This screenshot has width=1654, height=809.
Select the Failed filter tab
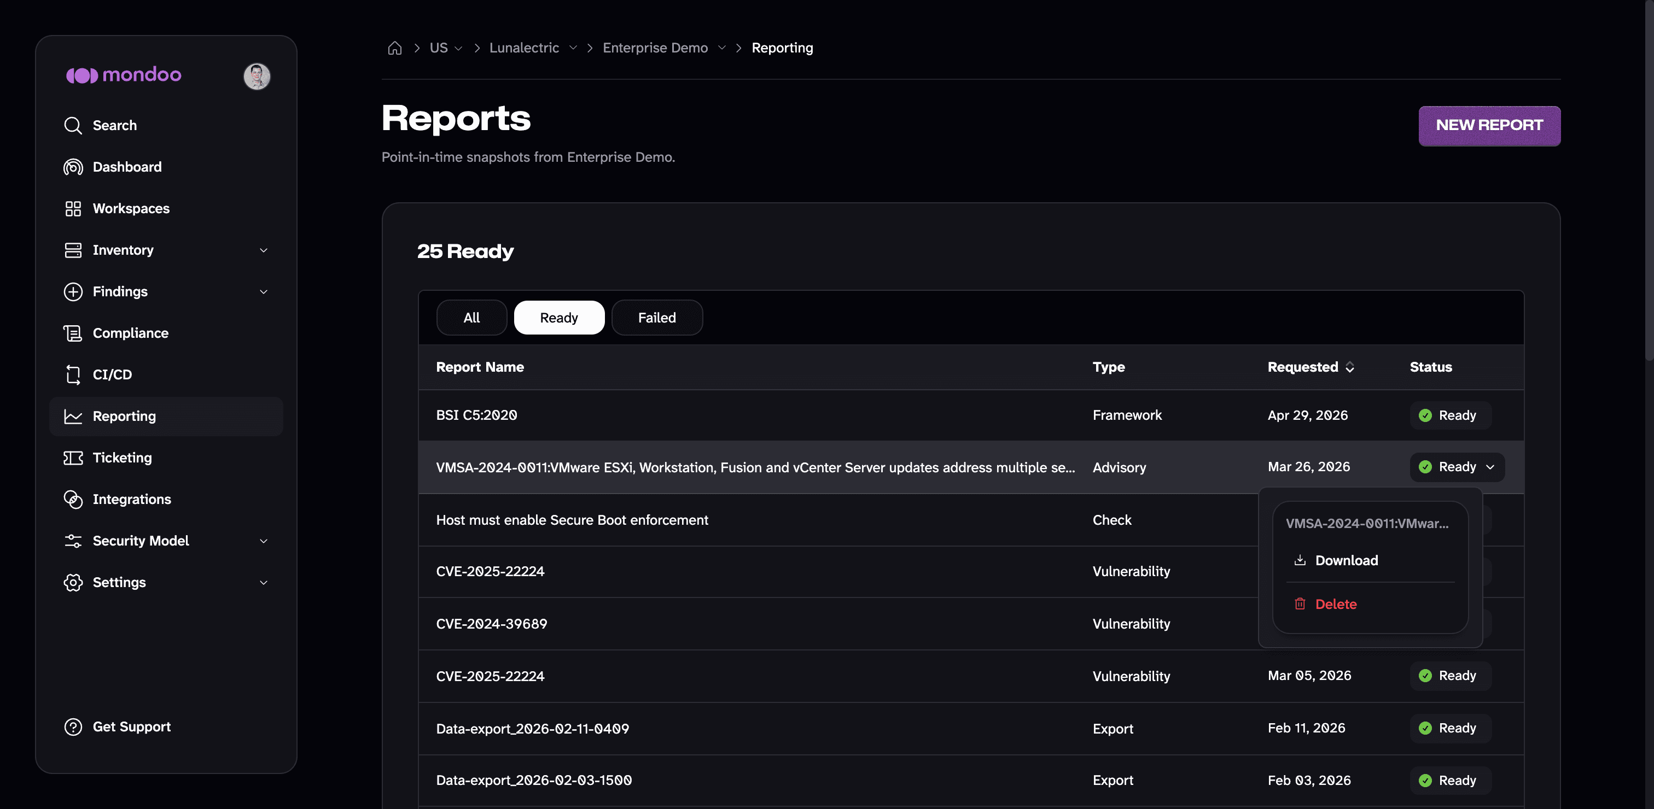(x=657, y=318)
